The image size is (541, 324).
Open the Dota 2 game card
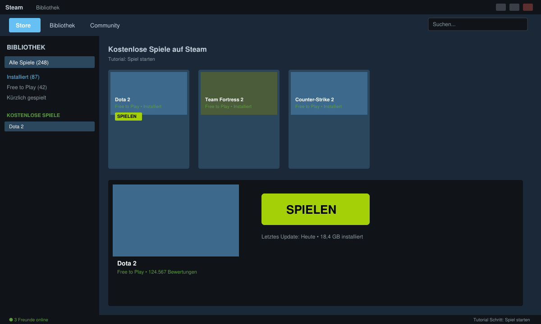coord(149,119)
